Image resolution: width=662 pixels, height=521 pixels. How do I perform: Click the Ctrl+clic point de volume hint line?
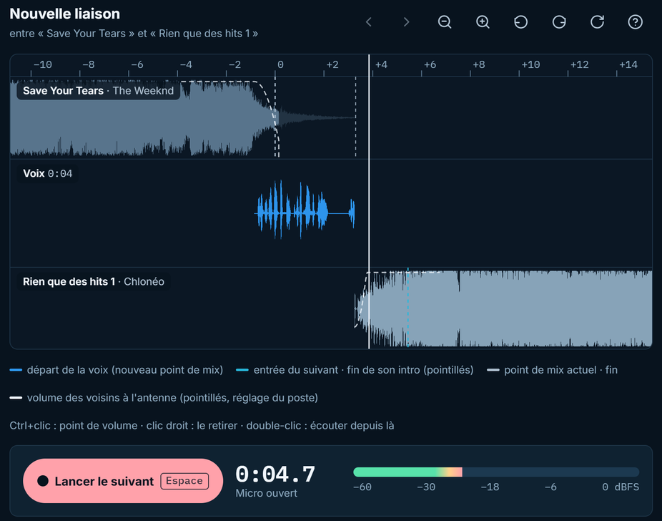[202, 426]
